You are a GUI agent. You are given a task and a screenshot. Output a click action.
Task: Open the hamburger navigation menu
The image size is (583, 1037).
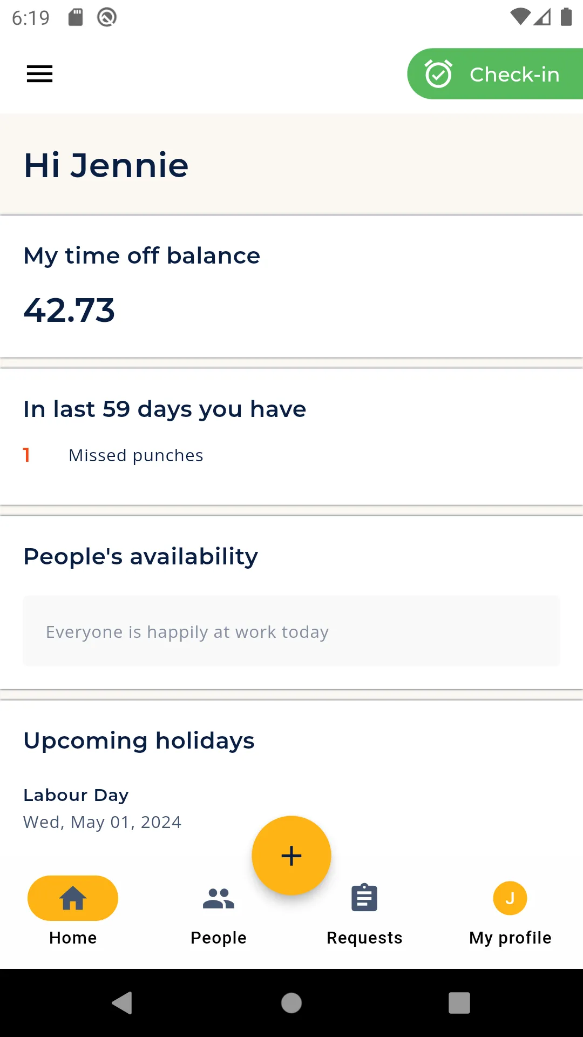(x=40, y=74)
